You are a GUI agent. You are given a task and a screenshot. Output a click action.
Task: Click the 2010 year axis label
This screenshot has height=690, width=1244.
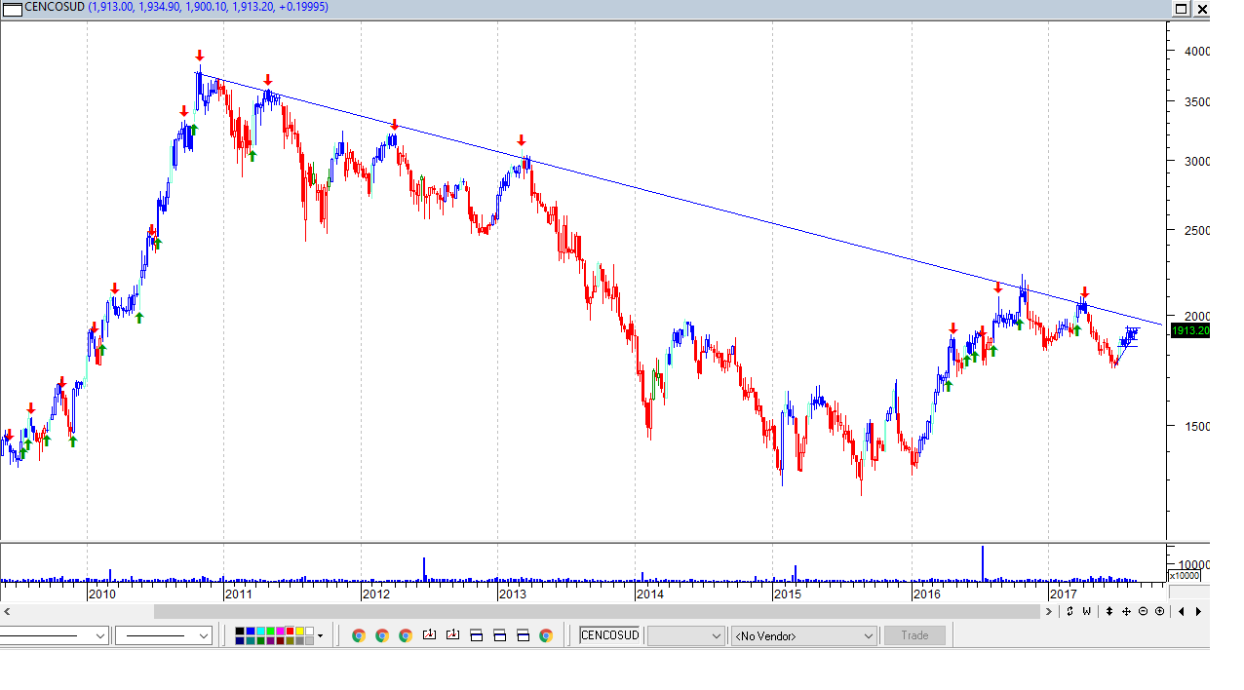pos(101,594)
